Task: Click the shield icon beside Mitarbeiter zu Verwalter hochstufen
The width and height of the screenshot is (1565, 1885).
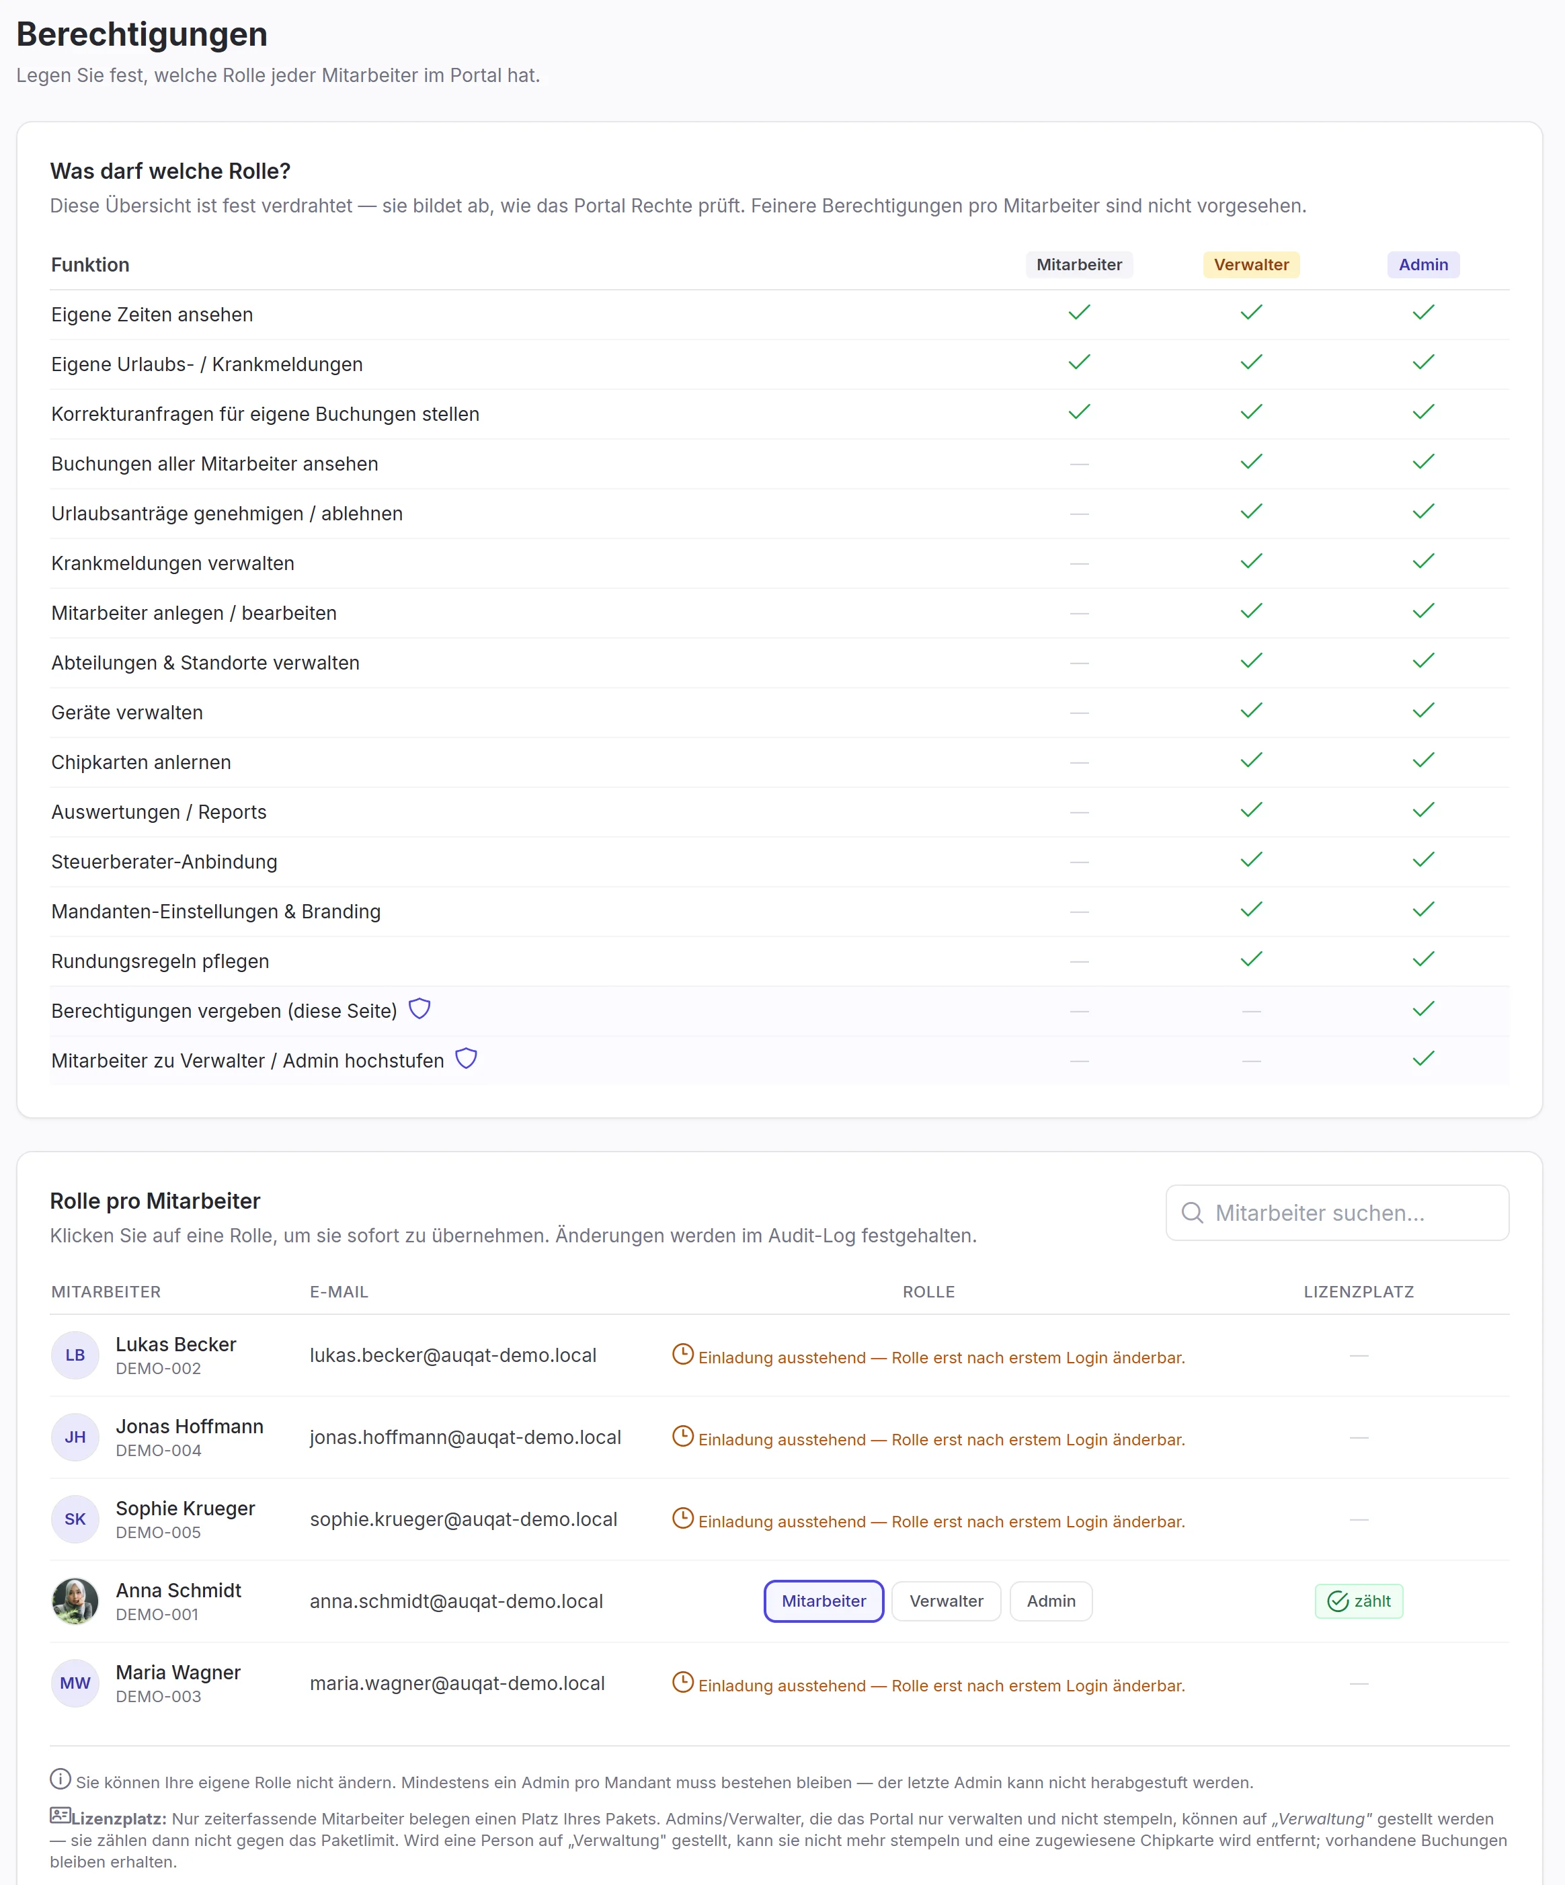Action: pos(466,1059)
